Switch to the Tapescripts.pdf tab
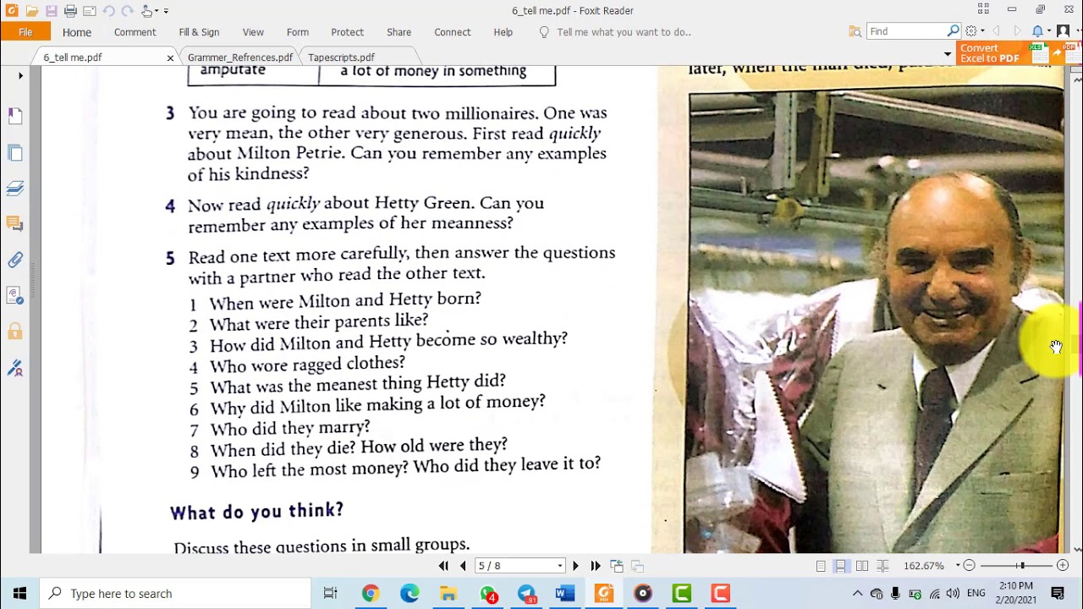Image resolution: width=1083 pixels, height=609 pixels. pyautogui.click(x=341, y=58)
